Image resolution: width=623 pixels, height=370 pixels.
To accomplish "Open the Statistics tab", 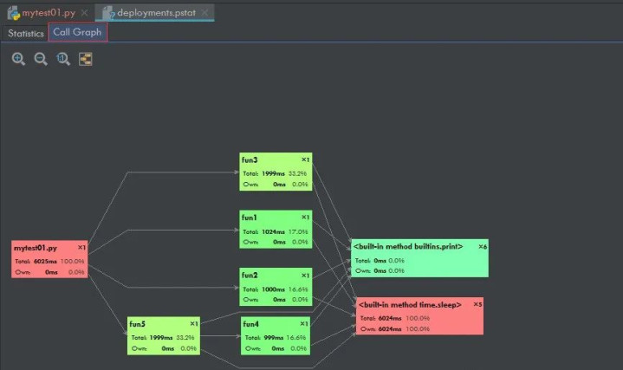I will (x=26, y=33).
